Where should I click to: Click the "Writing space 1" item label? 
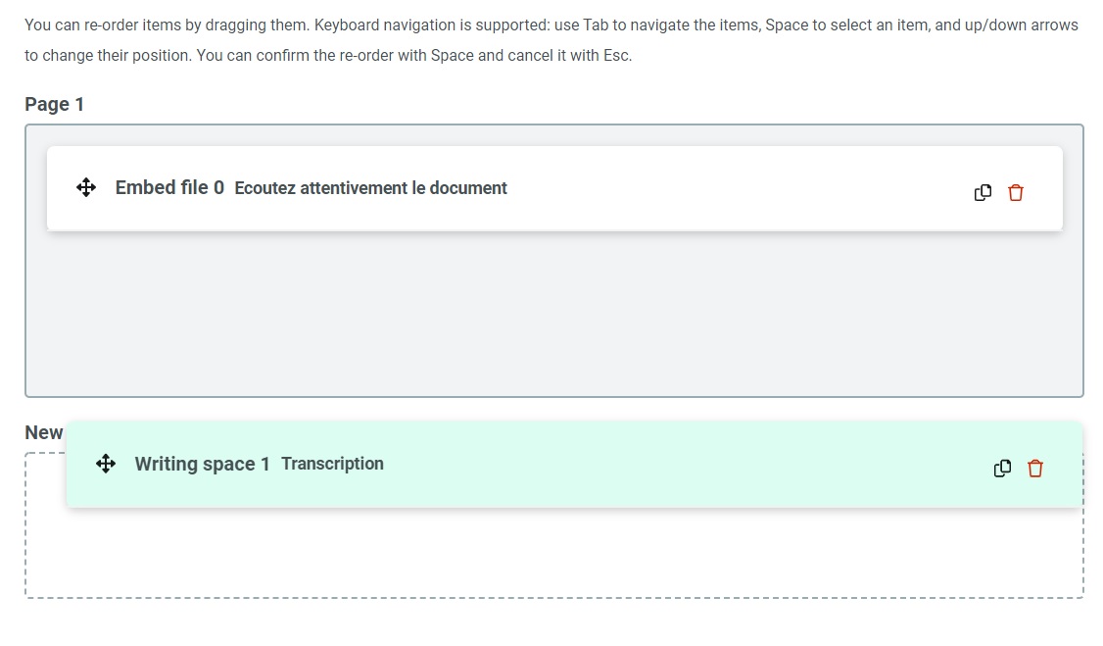point(202,464)
